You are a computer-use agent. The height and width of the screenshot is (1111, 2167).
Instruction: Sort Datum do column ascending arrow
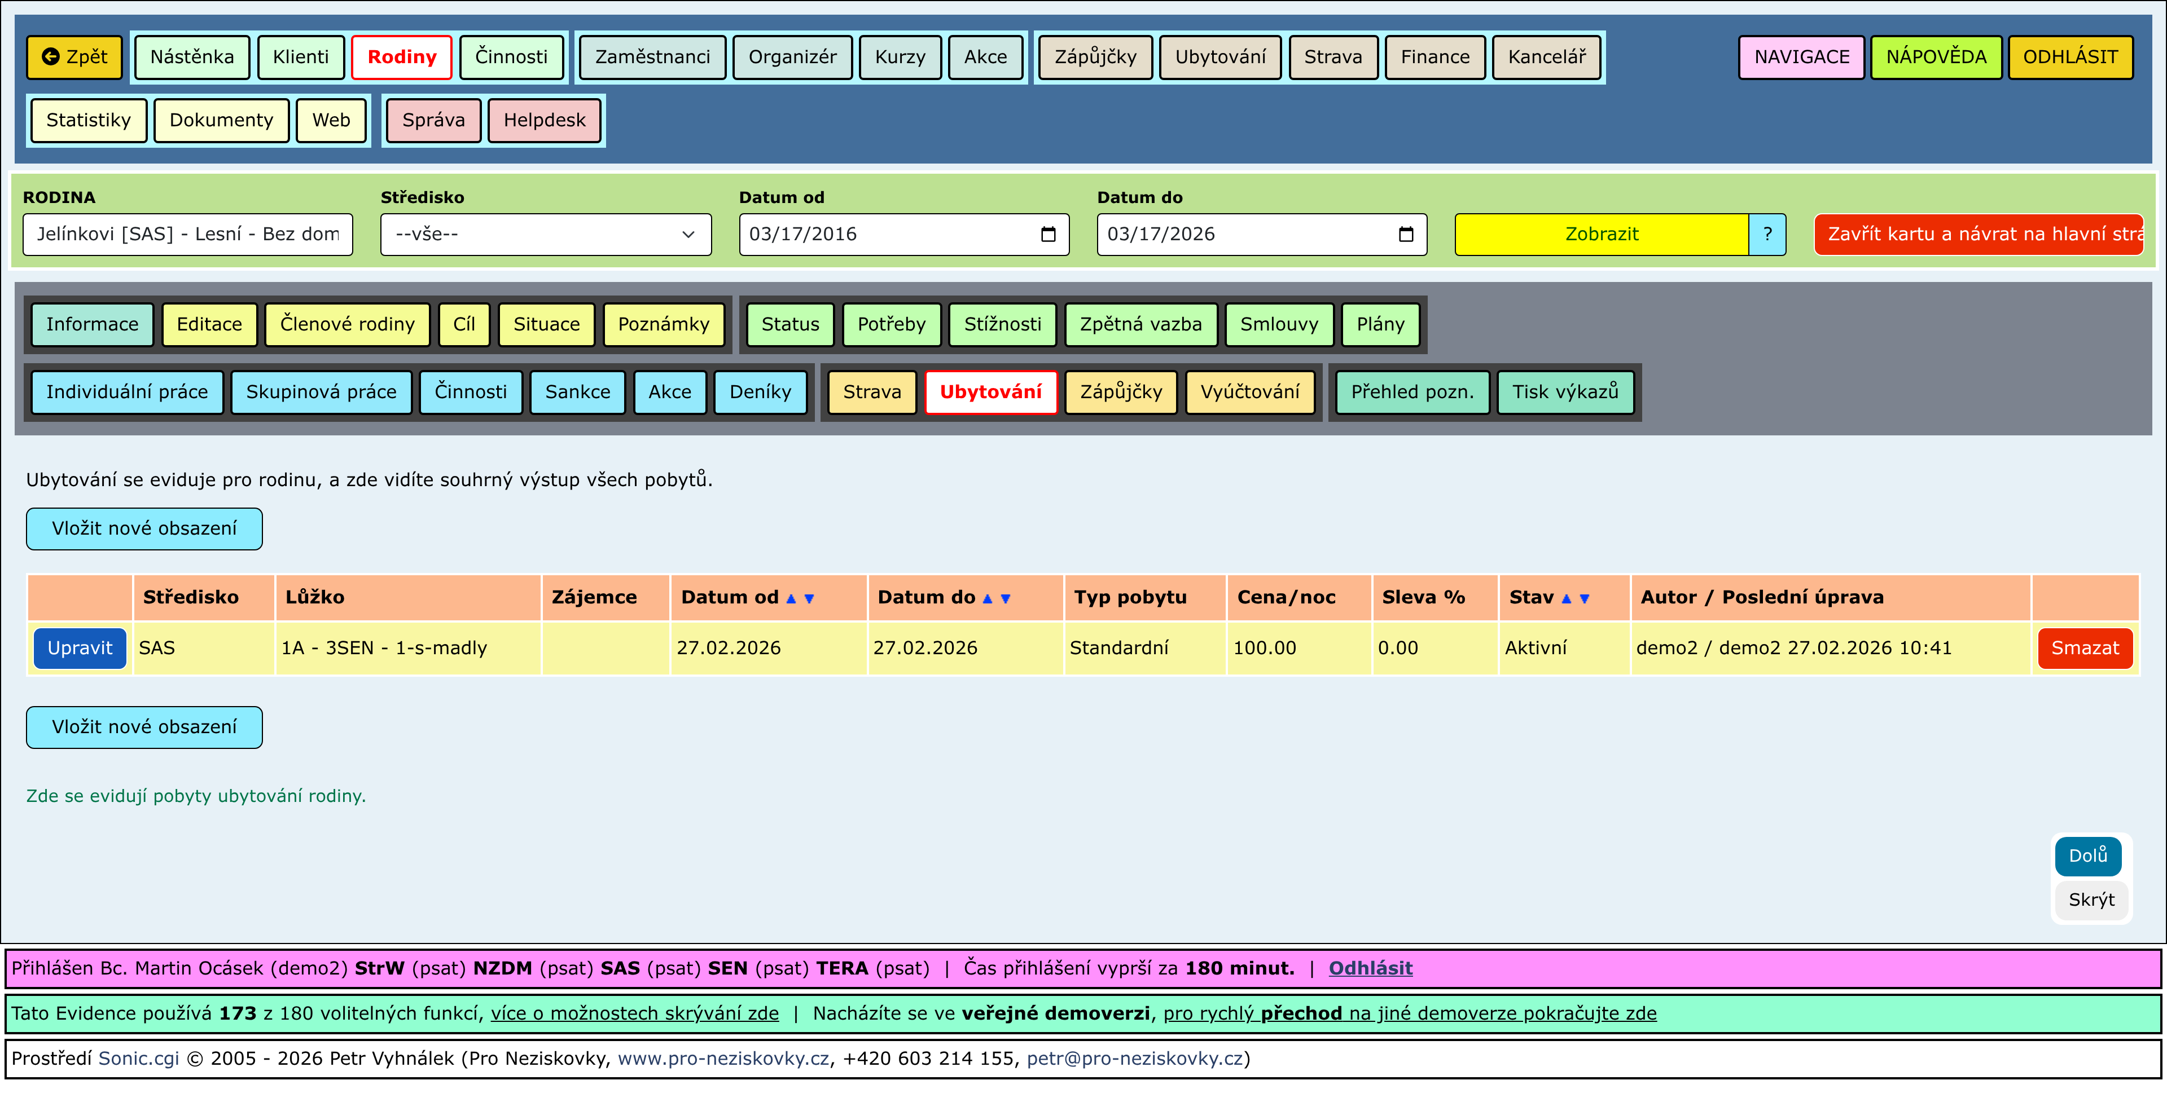click(988, 598)
